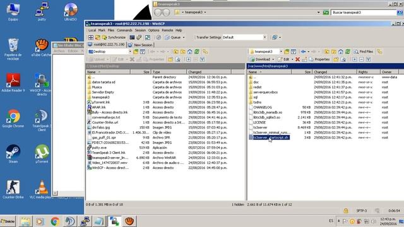Viewport: 404px width, 227px height.
Task: Click remote panel Back arrow
Action: pyautogui.click(x=303, y=52)
